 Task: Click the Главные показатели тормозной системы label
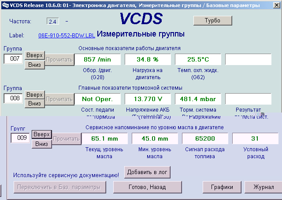[x=130, y=88]
